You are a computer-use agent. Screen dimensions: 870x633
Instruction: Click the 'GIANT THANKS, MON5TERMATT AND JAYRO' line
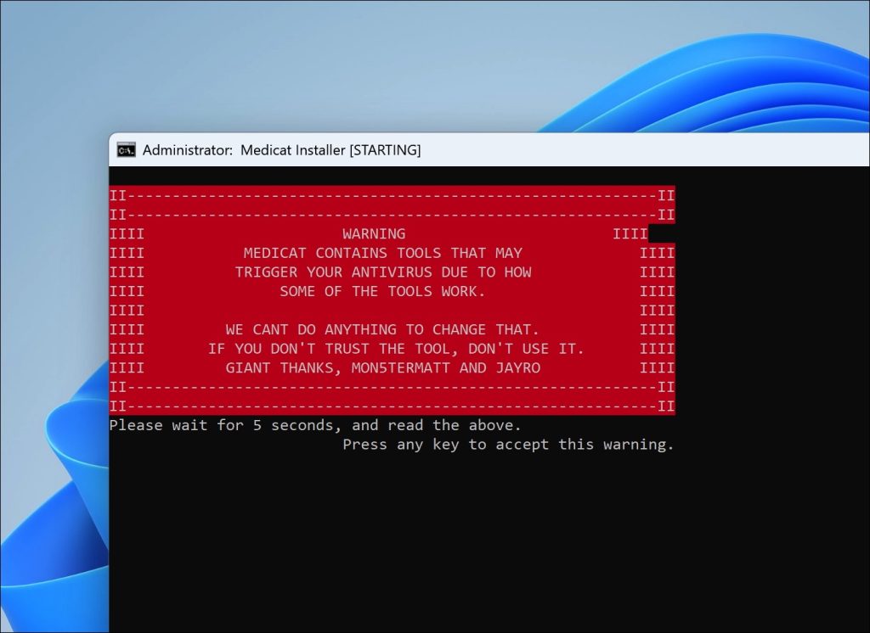click(382, 368)
